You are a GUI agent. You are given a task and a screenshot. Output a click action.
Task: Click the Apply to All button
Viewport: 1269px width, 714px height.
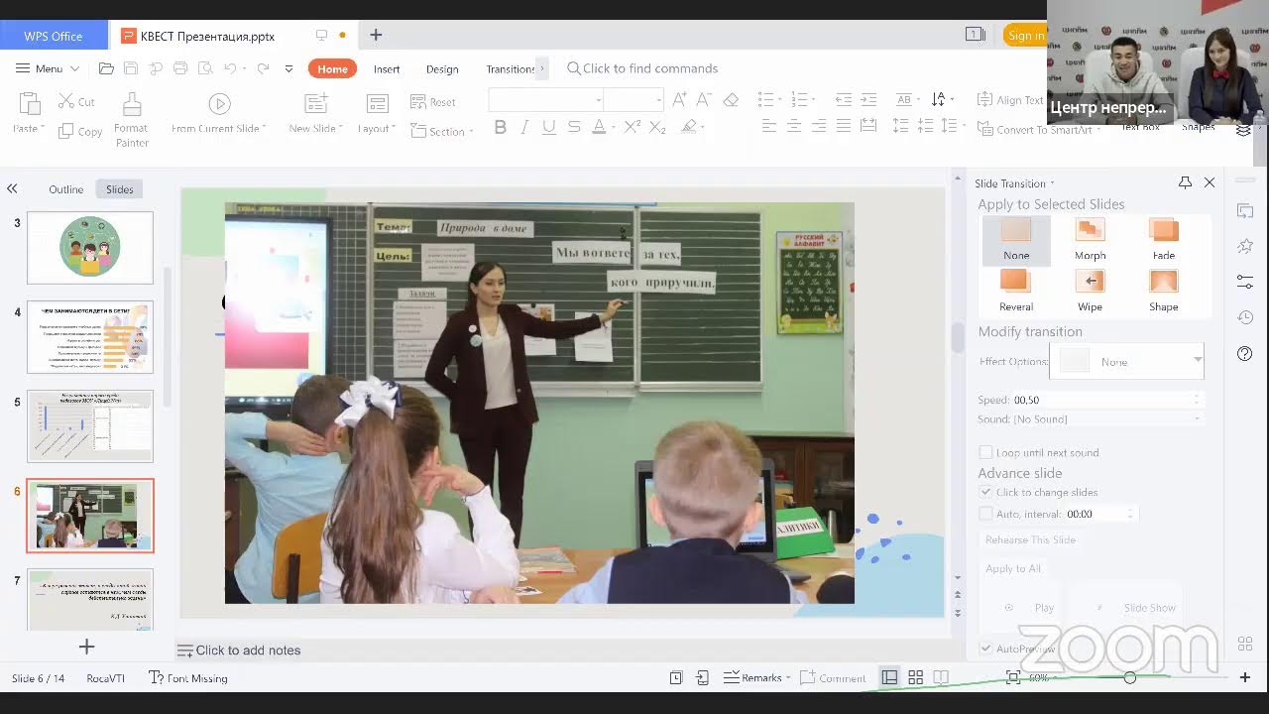coord(1013,568)
